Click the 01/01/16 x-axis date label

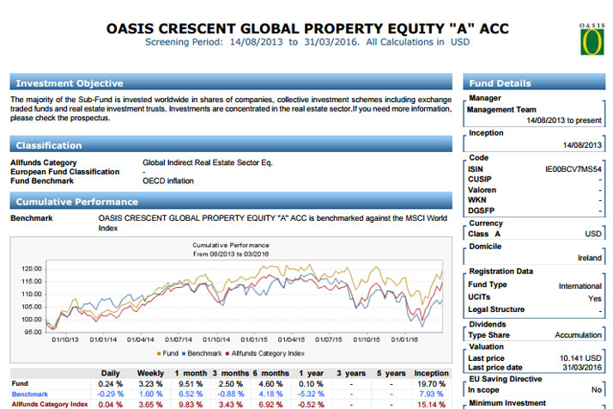[404, 339]
